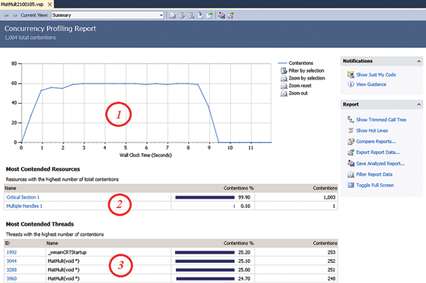Viewport: 426px width, 283px height.
Task: Click the View Guidance info icon
Action: pyautogui.click(x=351, y=84)
